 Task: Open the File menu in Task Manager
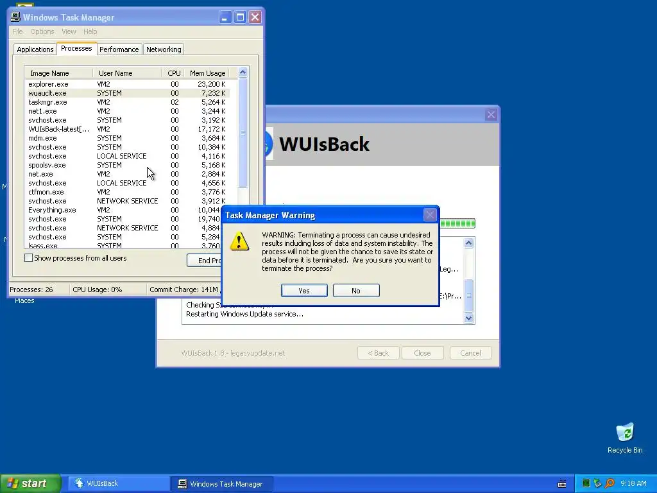tap(17, 31)
